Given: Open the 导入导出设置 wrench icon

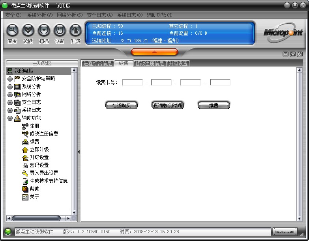Looking at the screenshot, I should [x=25, y=173].
